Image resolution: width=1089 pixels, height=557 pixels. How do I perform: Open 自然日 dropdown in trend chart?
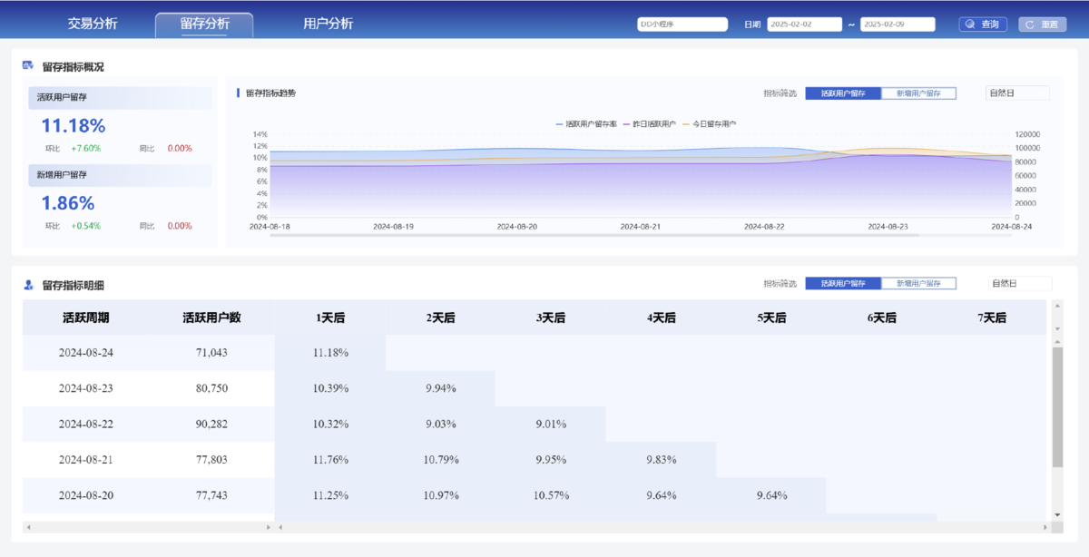tap(1017, 93)
